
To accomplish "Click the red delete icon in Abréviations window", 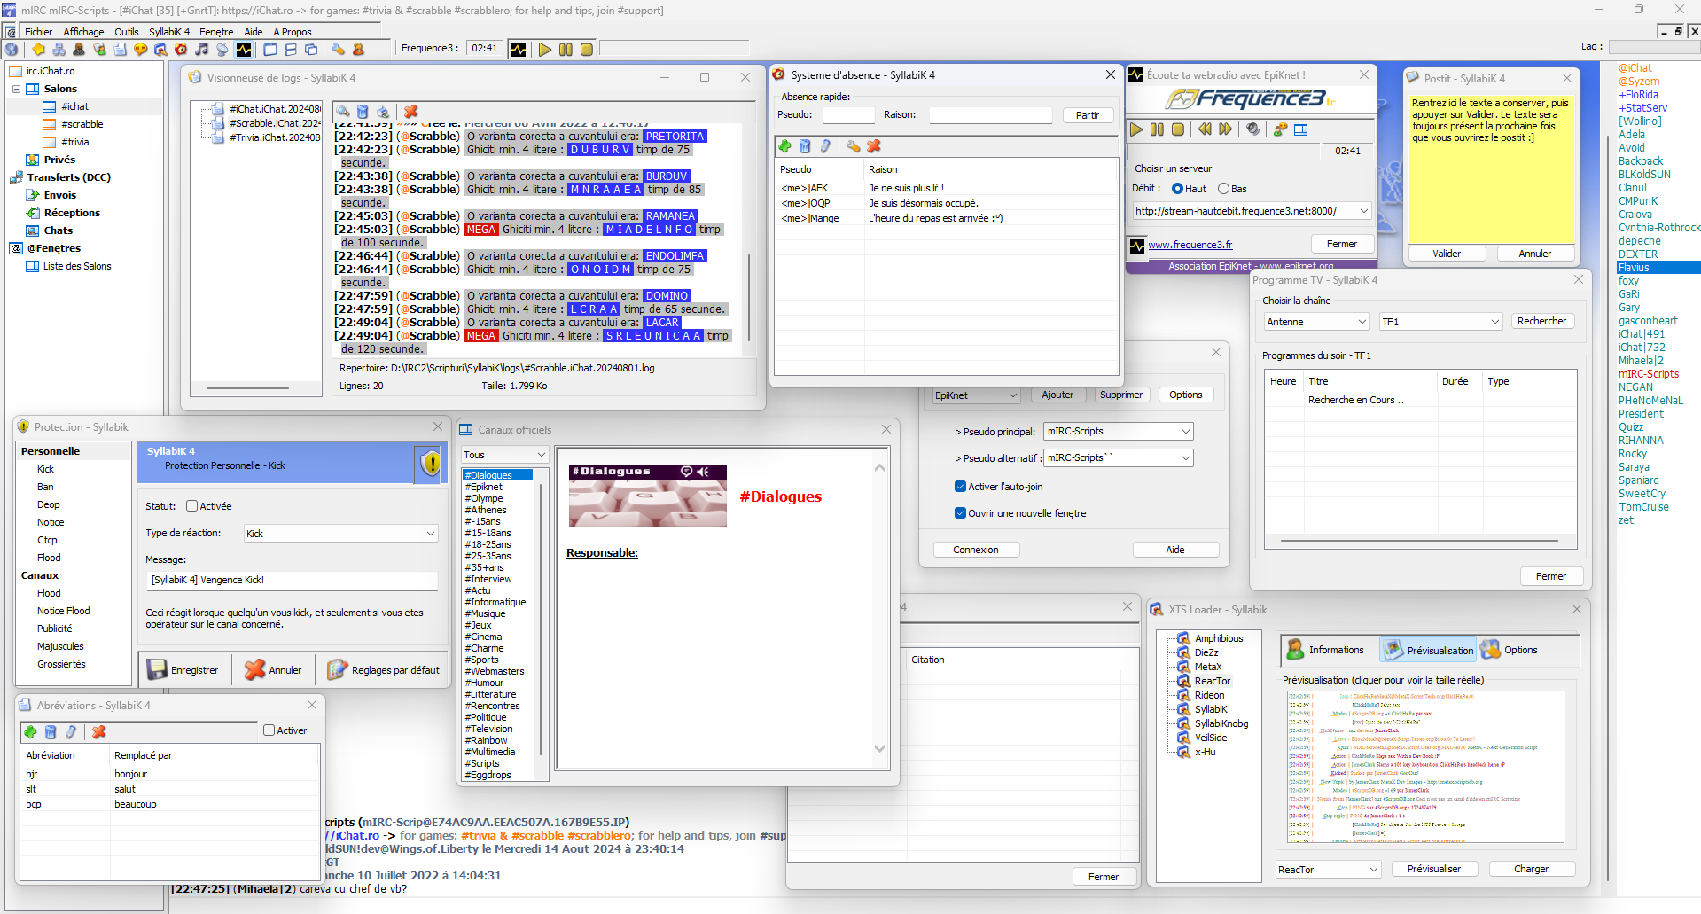I will [x=99, y=732].
